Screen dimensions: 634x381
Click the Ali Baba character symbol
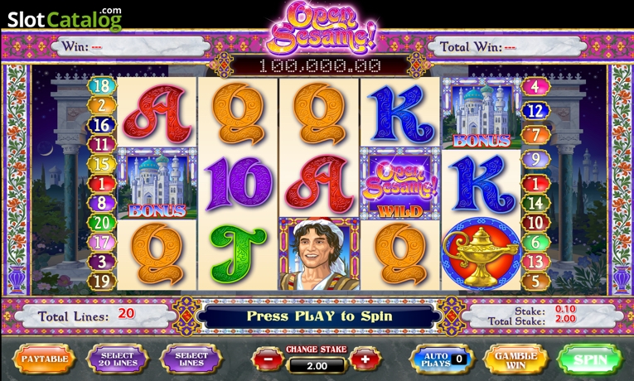[318, 253]
